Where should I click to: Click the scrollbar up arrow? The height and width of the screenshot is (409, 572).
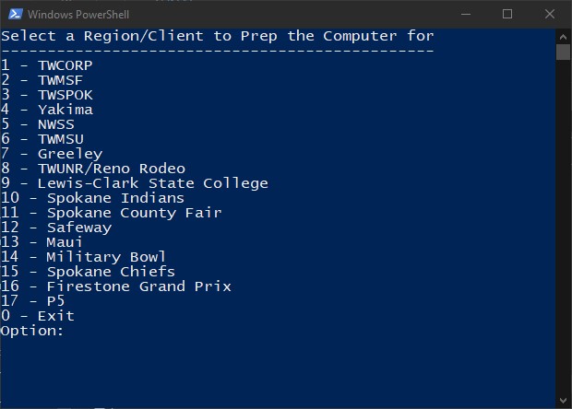point(564,35)
